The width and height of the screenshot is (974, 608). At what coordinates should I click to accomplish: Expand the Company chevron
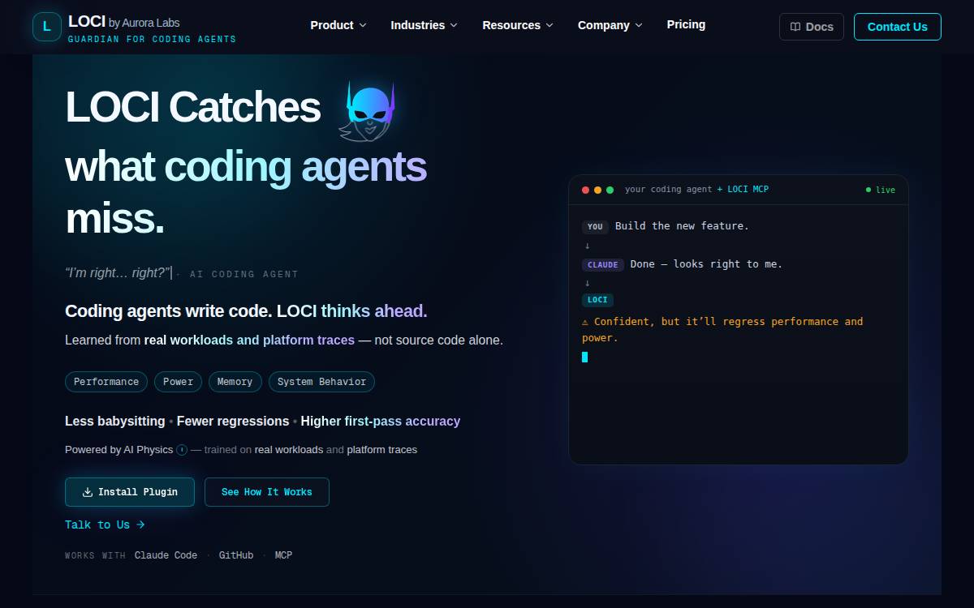(x=639, y=25)
